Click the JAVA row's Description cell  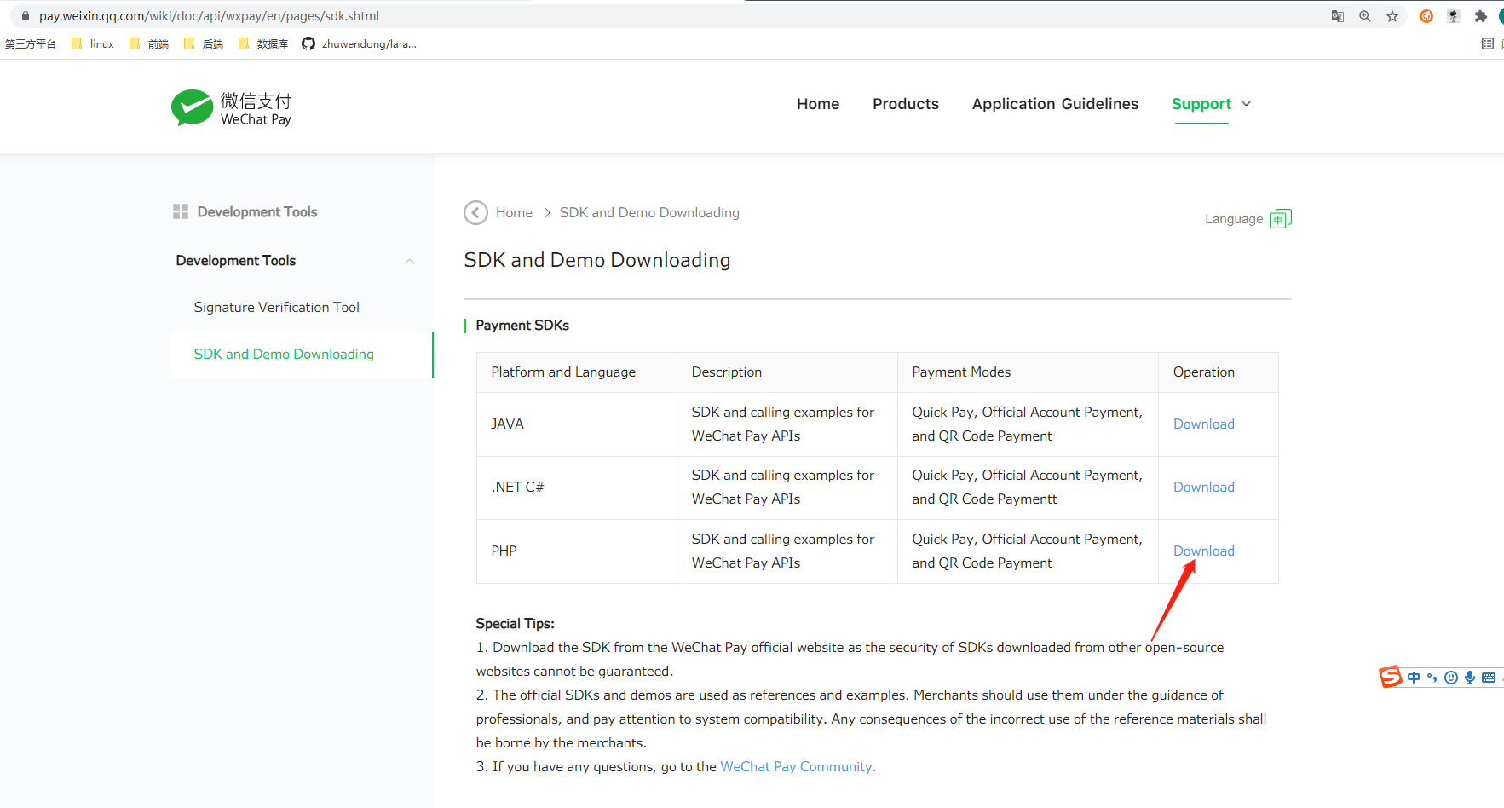coord(787,424)
